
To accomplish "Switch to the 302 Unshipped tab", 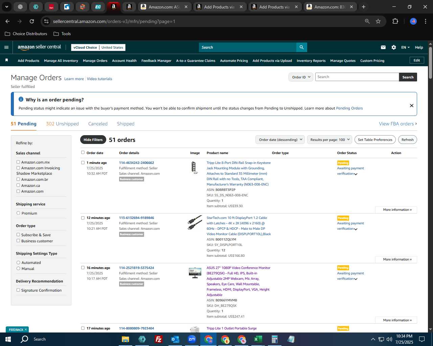I will [x=62, y=124].
